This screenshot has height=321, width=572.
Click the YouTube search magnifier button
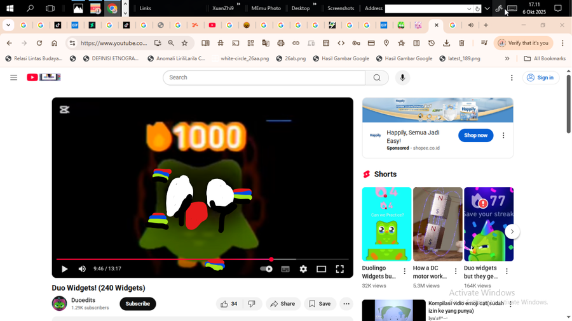pos(377,77)
